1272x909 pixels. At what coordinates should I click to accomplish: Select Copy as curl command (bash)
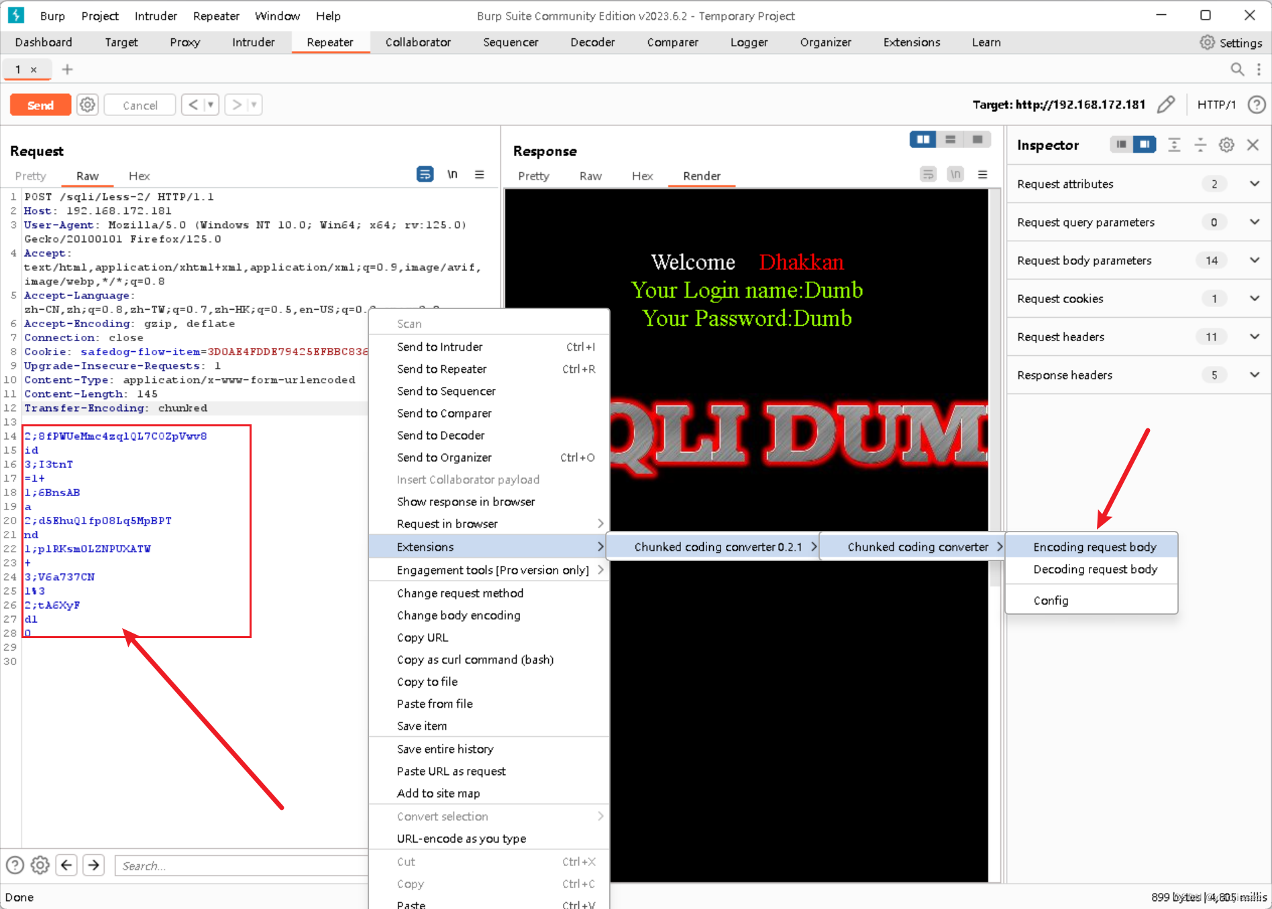tap(489, 660)
